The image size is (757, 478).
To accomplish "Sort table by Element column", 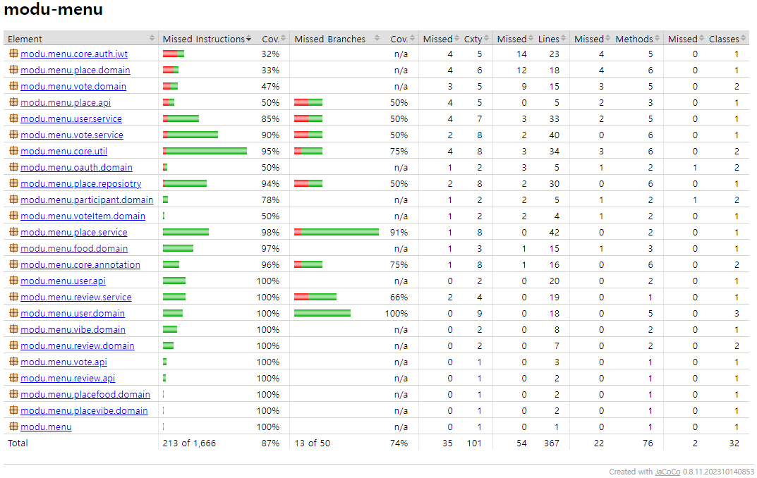I will tap(81, 39).
